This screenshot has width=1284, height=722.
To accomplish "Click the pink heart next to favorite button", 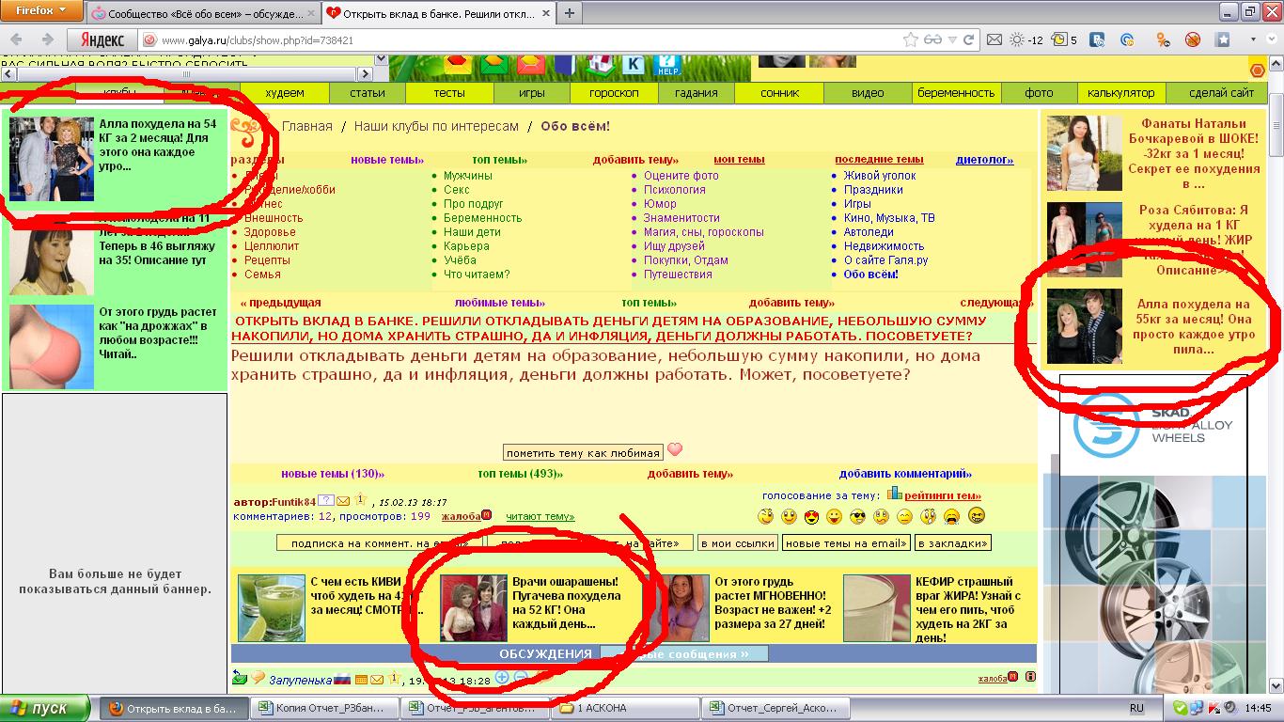I will click(x=674, y=450).
